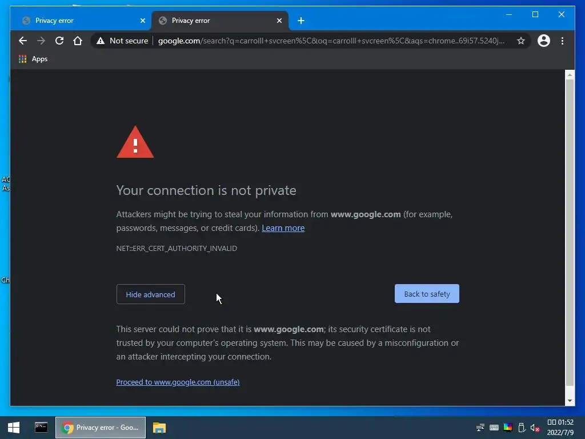
Task: Open Chrome's three-dot menu
Action: 562,41
